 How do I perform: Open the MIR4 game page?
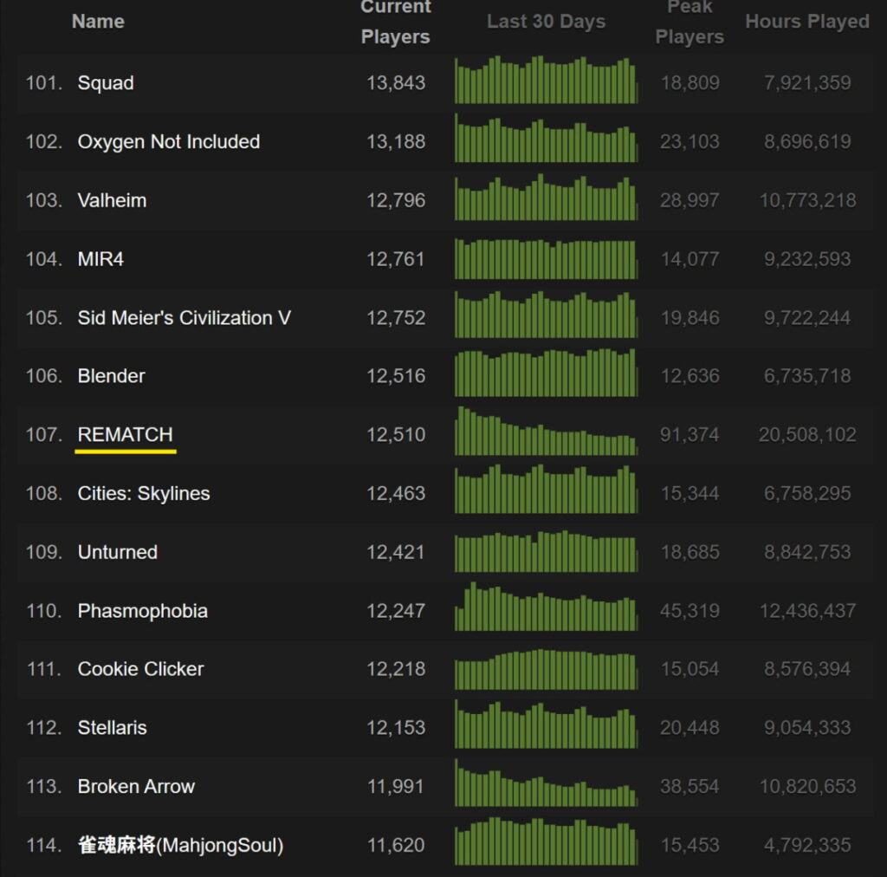[x=100, y=259]
